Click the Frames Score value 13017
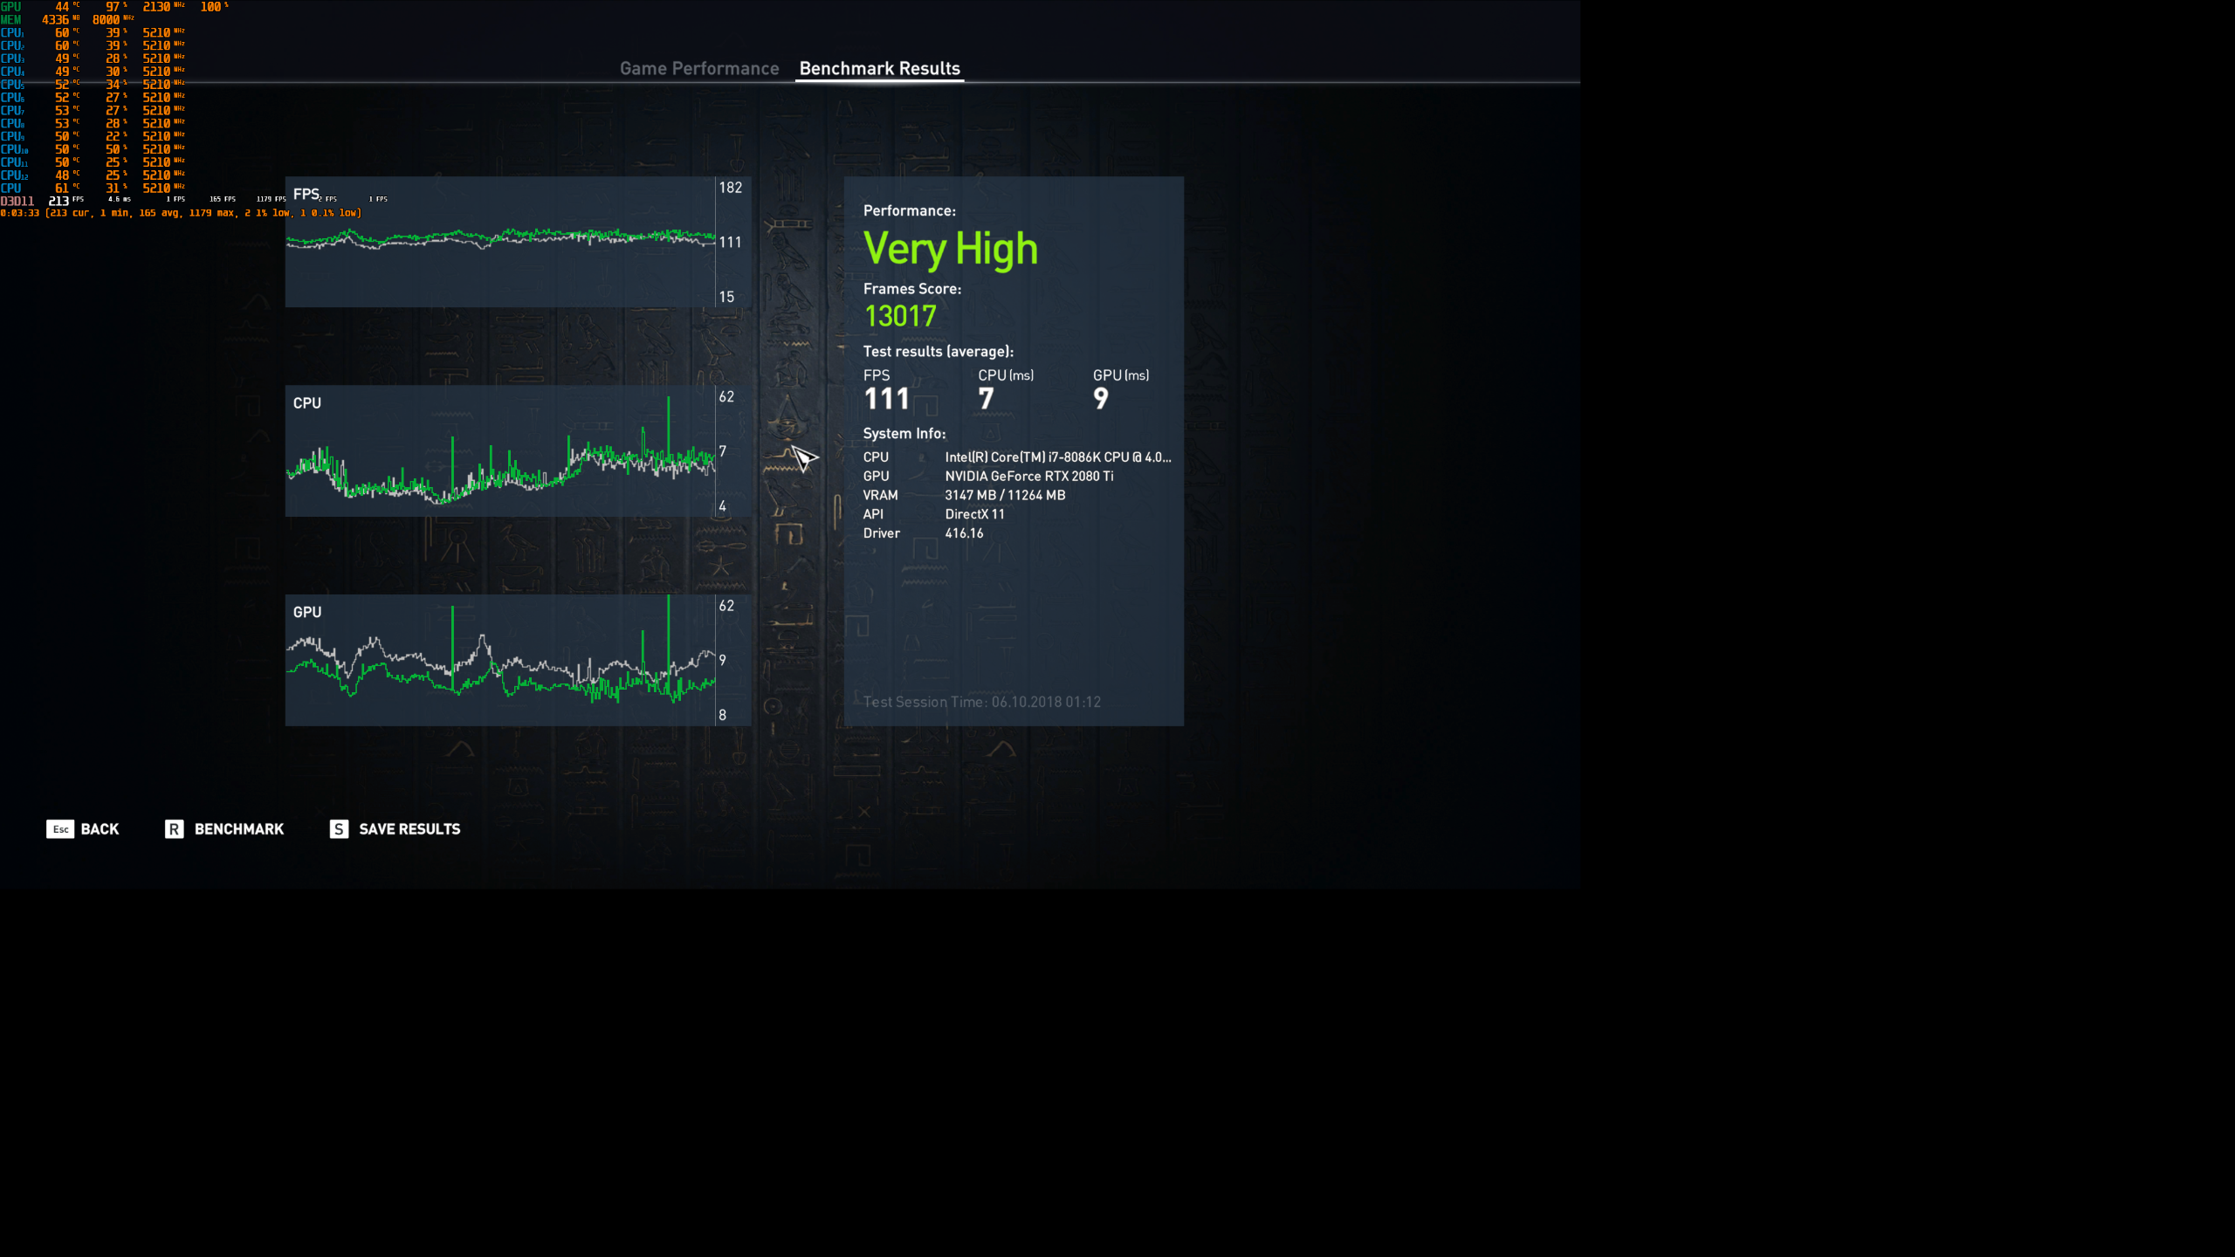Viewport: 2235px width, 1257px height. [900, 316]
